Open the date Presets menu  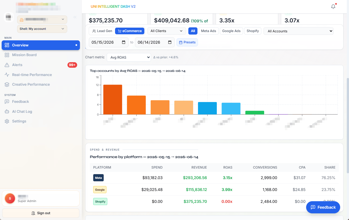187,42
